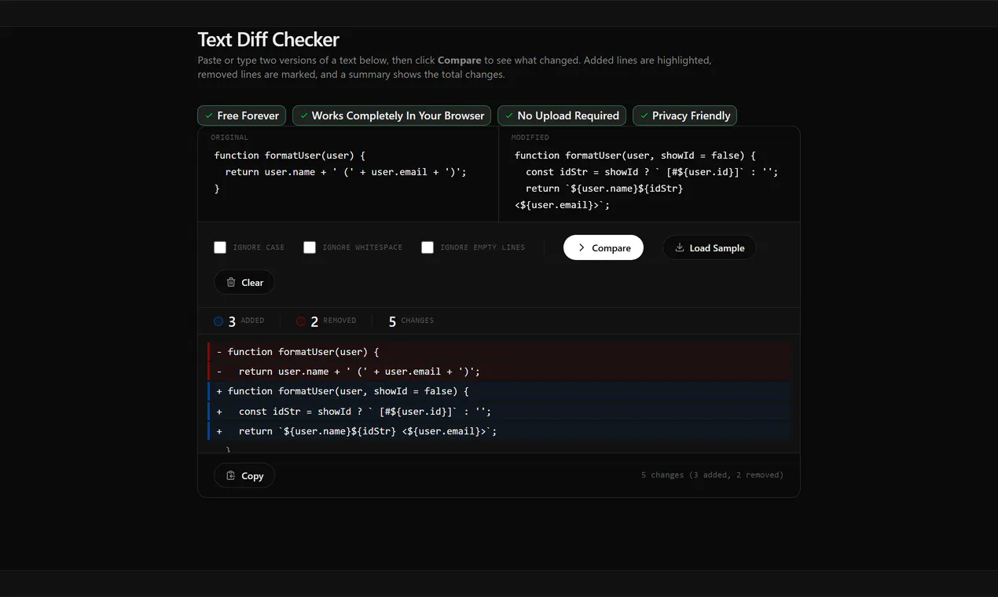
Task: Click the Works Completely In Your Browser badge
Action: [391, 115]
